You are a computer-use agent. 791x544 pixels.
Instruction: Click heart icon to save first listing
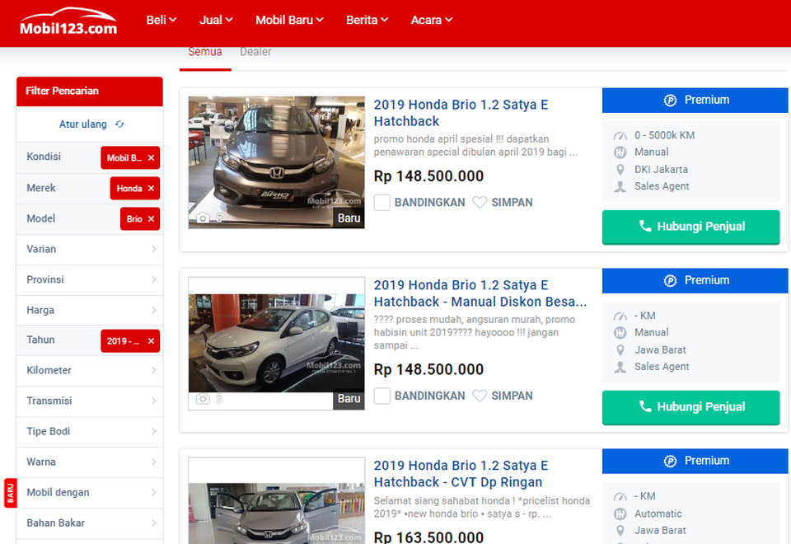point(480,203)
